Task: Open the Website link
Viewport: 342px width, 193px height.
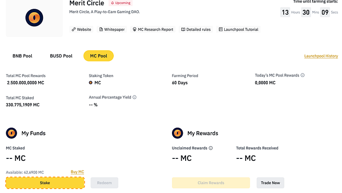Action: [82, 29]
